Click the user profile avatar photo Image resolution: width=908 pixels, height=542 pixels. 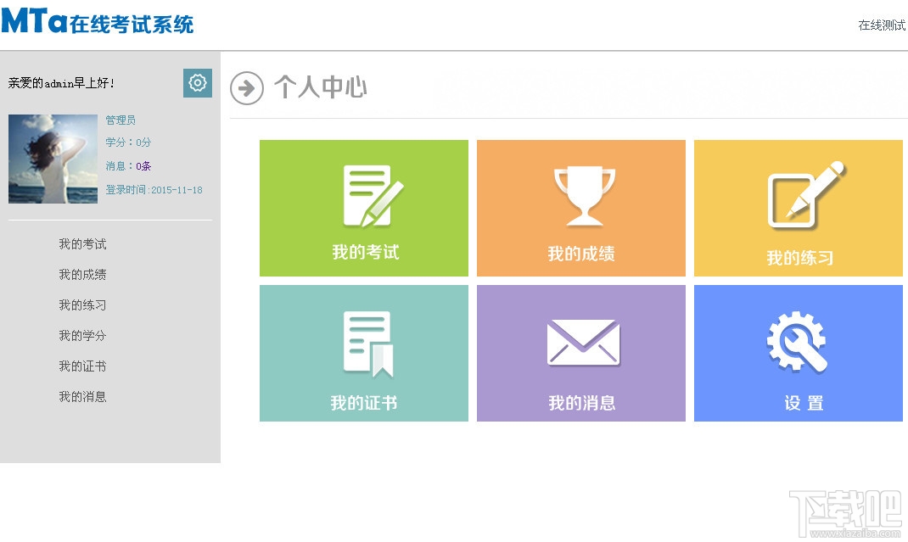[53, 159]
